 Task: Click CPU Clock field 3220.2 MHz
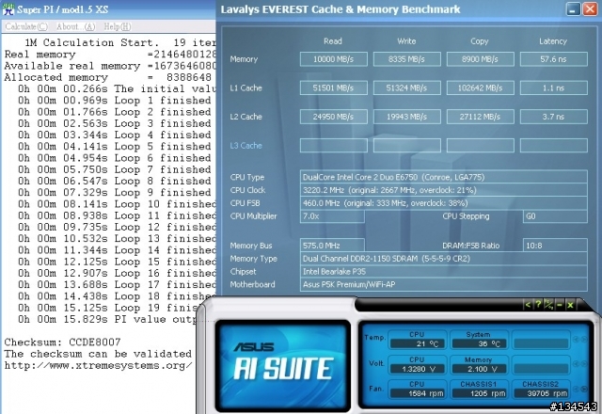pyautogui.click(x=443, y=190)
